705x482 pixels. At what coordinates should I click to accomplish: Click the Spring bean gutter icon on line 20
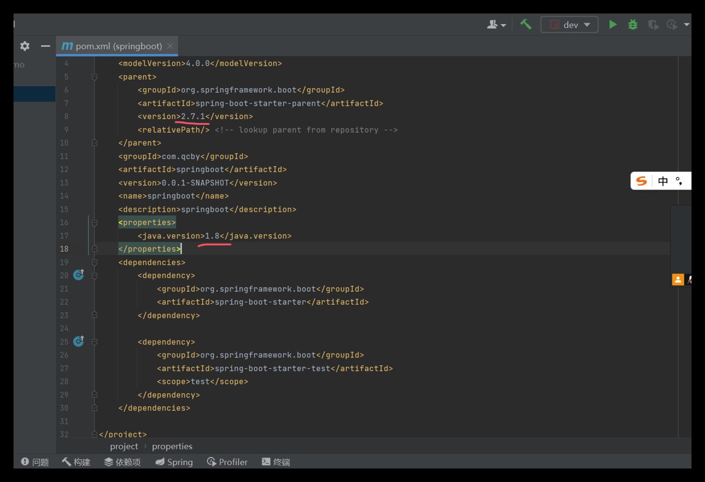point(79,275)
